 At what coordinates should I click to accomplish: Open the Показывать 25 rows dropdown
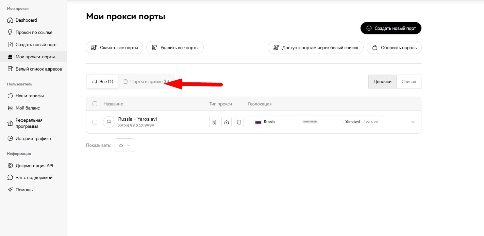[125, 145]
